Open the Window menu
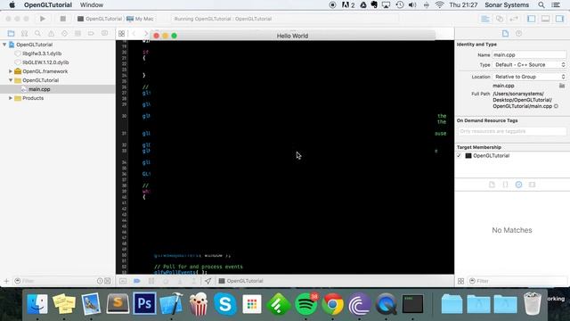The height and width of the screenshot is (321, 570). (92, 5)
